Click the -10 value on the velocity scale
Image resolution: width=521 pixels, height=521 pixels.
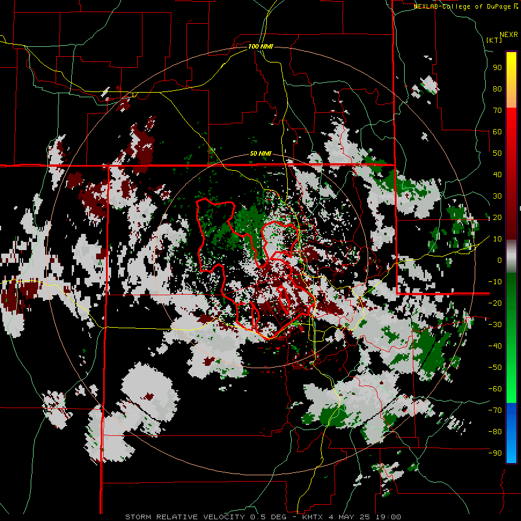(x=495, y=282)
